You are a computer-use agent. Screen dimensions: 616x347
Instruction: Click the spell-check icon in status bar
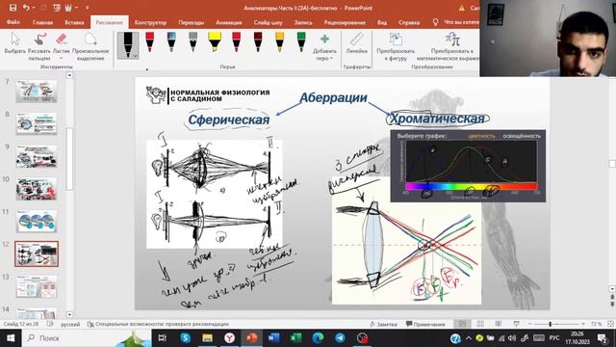[50, 324]
